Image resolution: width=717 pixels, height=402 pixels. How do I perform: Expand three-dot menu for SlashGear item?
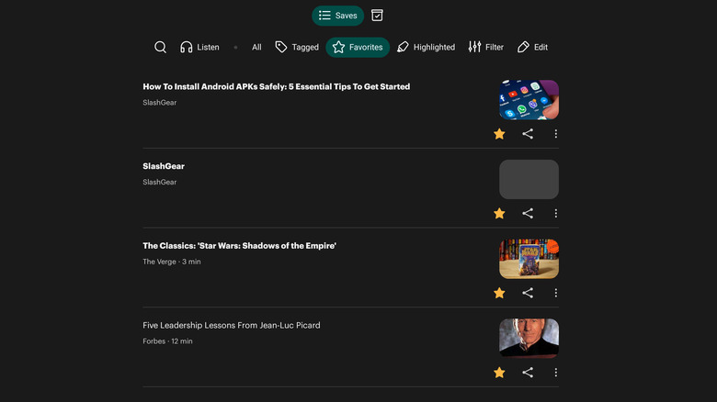[555, 214]
